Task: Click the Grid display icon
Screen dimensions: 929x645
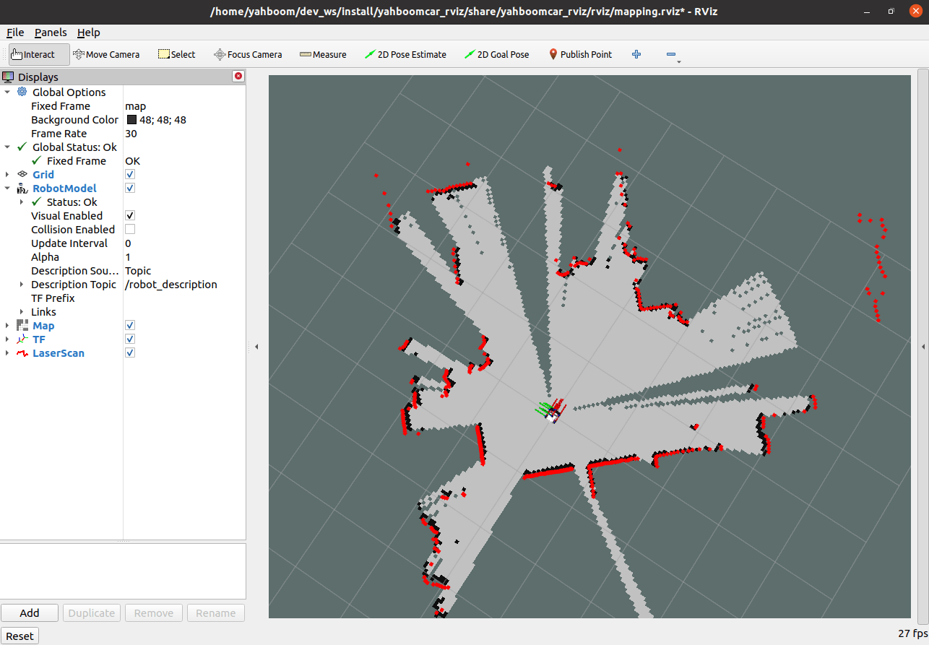Action: [x=22, y=174]
